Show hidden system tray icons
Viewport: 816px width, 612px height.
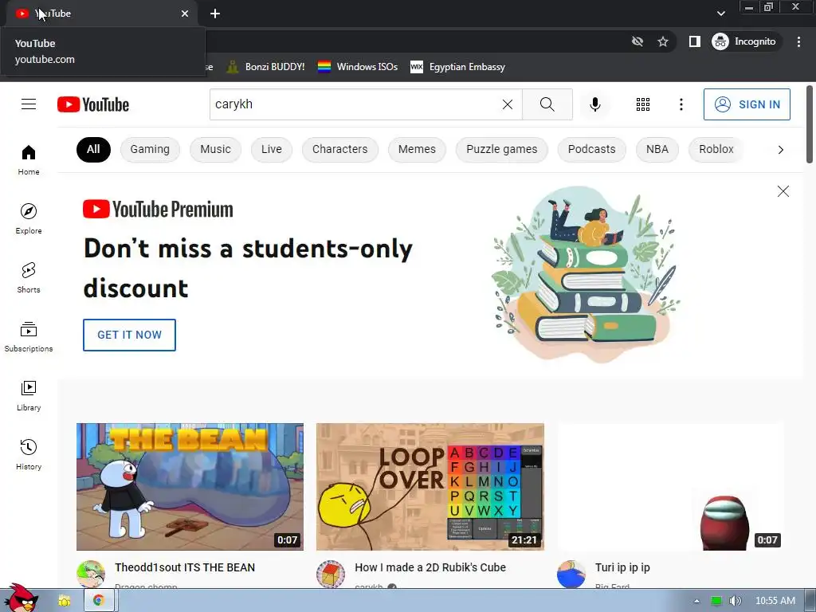pyautogui.click(x=696, y=601)
